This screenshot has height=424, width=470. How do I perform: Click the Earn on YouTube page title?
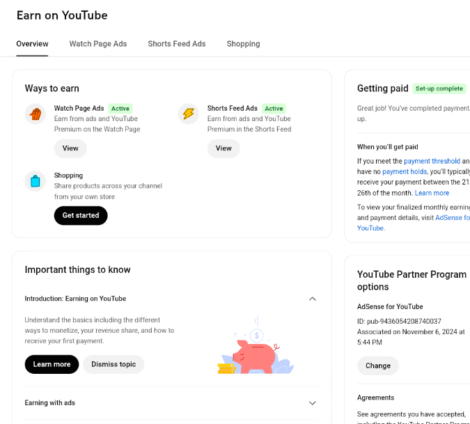[62, 15]
